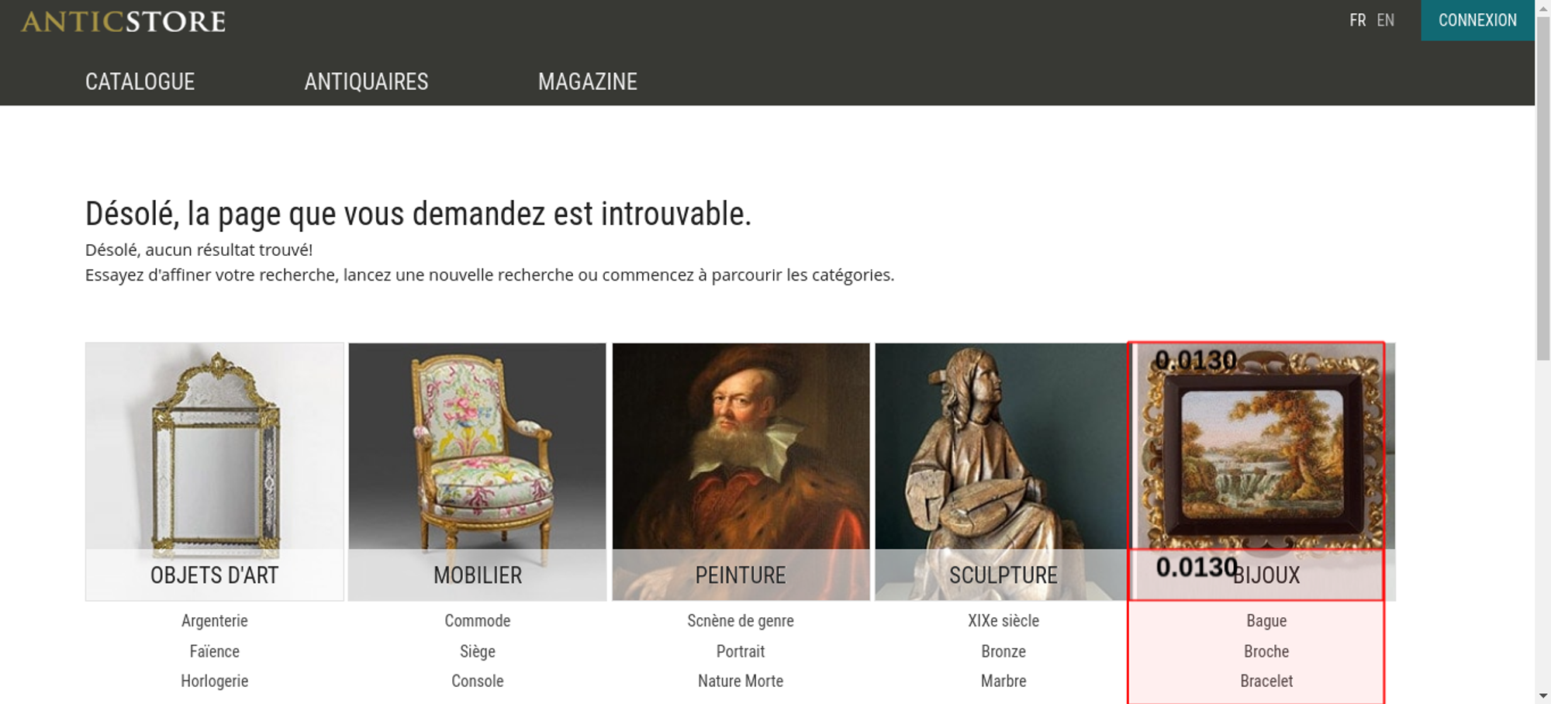Viewport: 1551px width, 704px height.
Task: Open the Peinture portrait thumbnail
Action: click(741, 471)
